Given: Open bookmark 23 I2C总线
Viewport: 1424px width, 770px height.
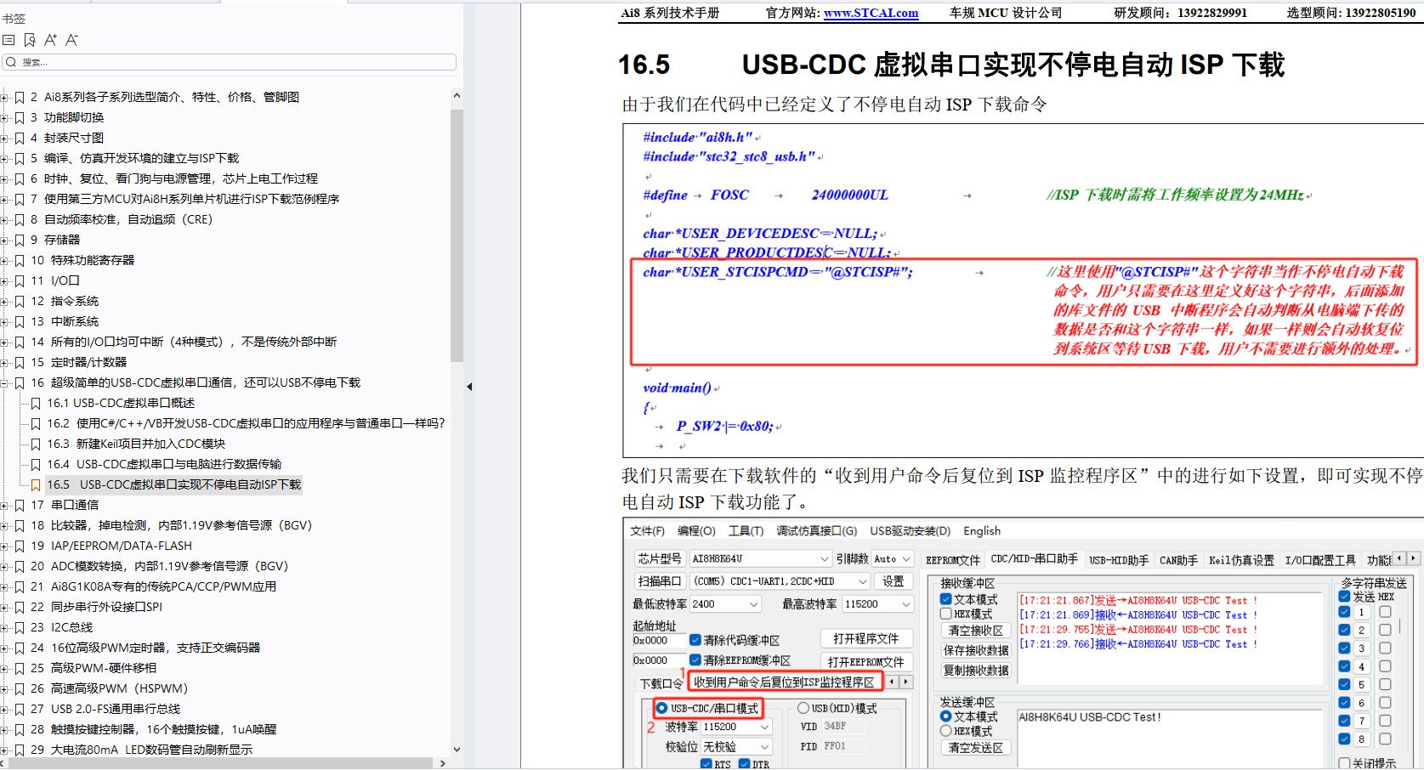Looking at the screenshot, I should click(x=61, y=627).
